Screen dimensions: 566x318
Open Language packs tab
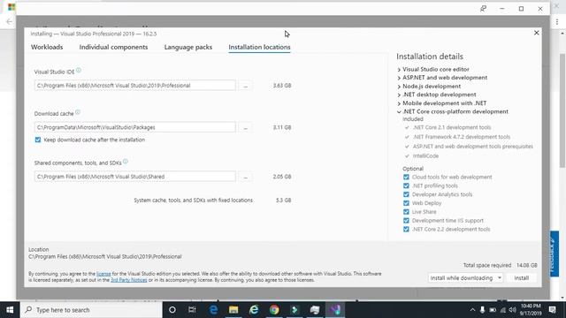click(x=188, y=47)
